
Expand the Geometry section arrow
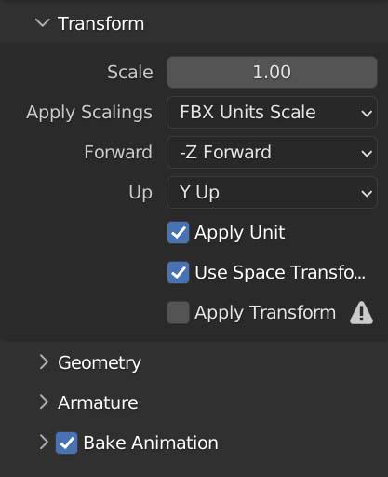44,362
